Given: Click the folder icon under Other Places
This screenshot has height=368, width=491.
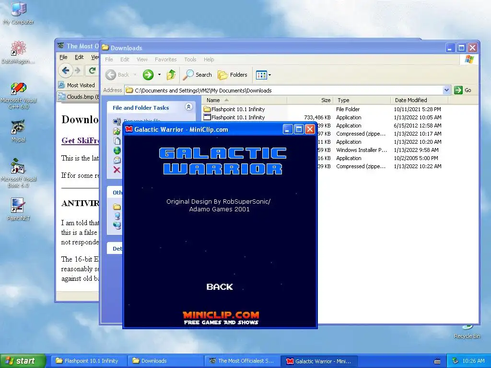Looking at the screenshot, I should (x=117, y=207).
